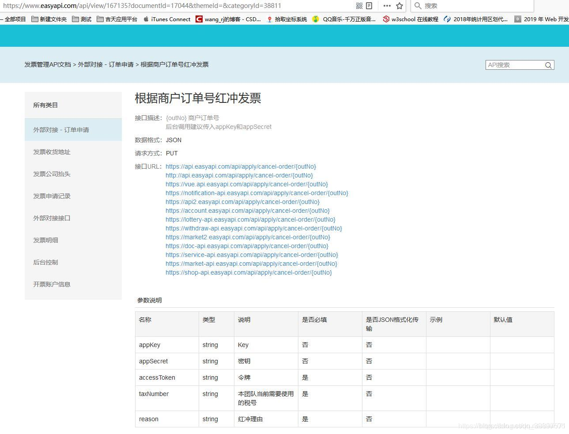Open service-api.easyapi.com cancel-order URL
Screen dimensions: 569x434
click(x=252, y=255)
